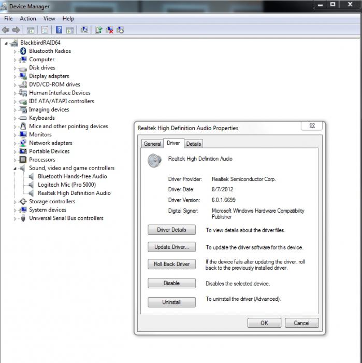Expand the Computer category
Screen dimensions: 362x363
coord(15,60)
